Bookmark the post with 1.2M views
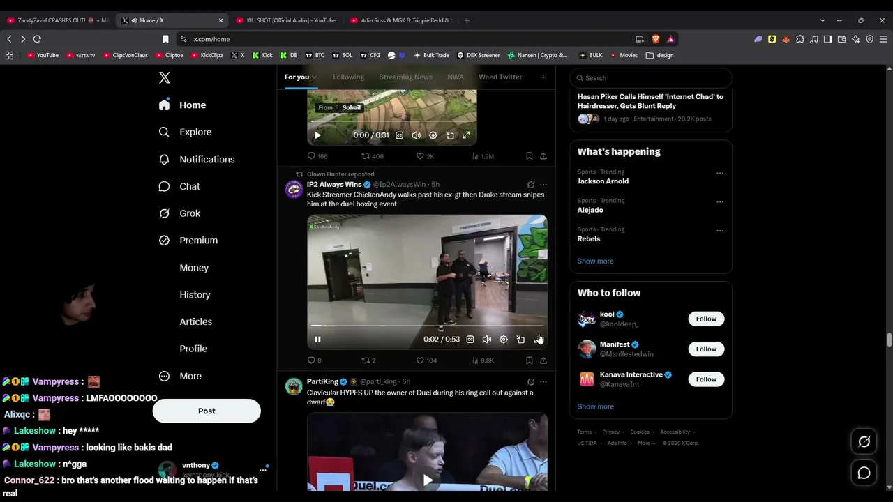The height and width of the screenshot is (502, 893). tap(530, 156)
